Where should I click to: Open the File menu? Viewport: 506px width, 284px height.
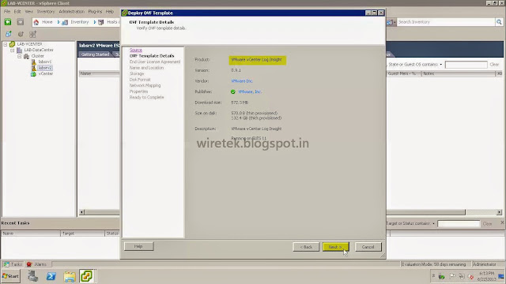7,11
